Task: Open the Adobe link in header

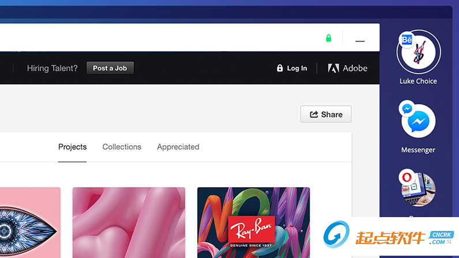Action: [348, 68]
